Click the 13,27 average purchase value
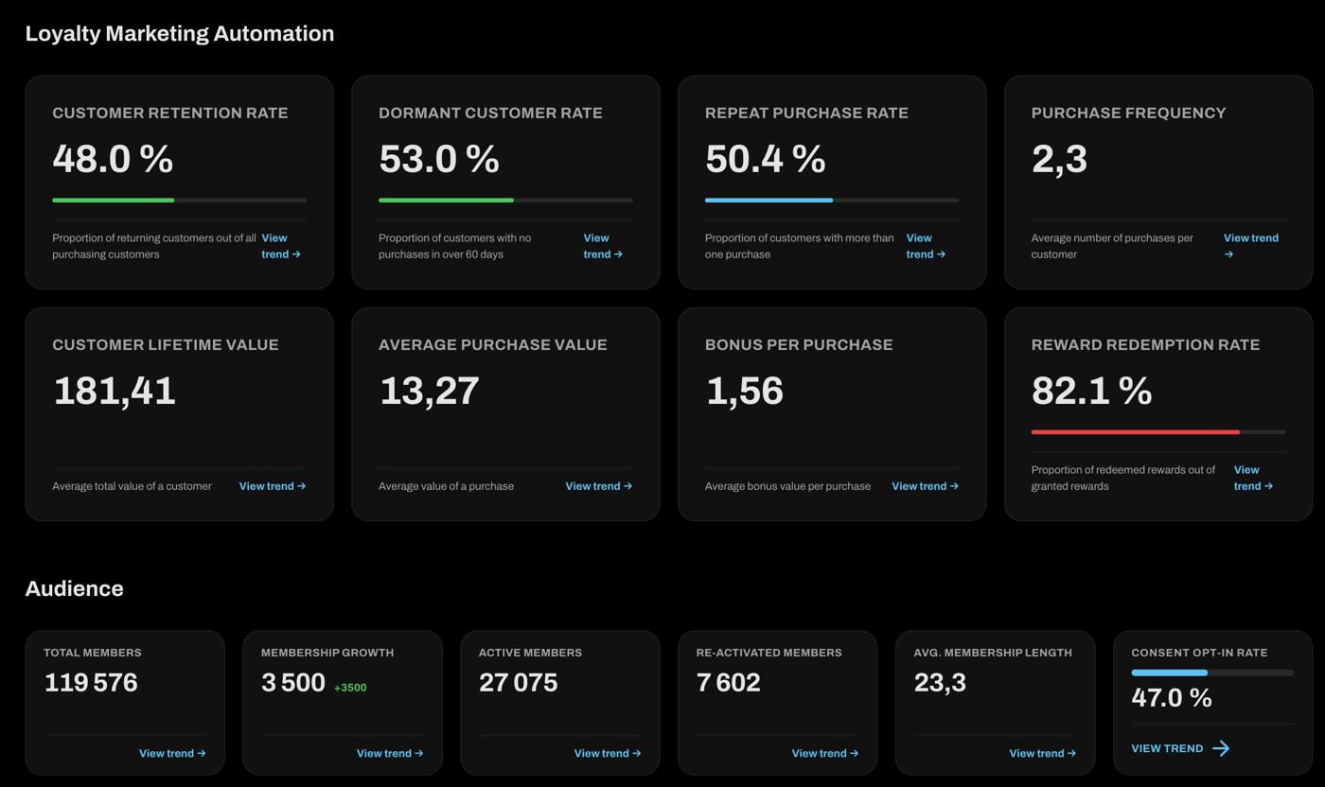1325x787 pixels. pyautogui.click(x=430, y=391)
